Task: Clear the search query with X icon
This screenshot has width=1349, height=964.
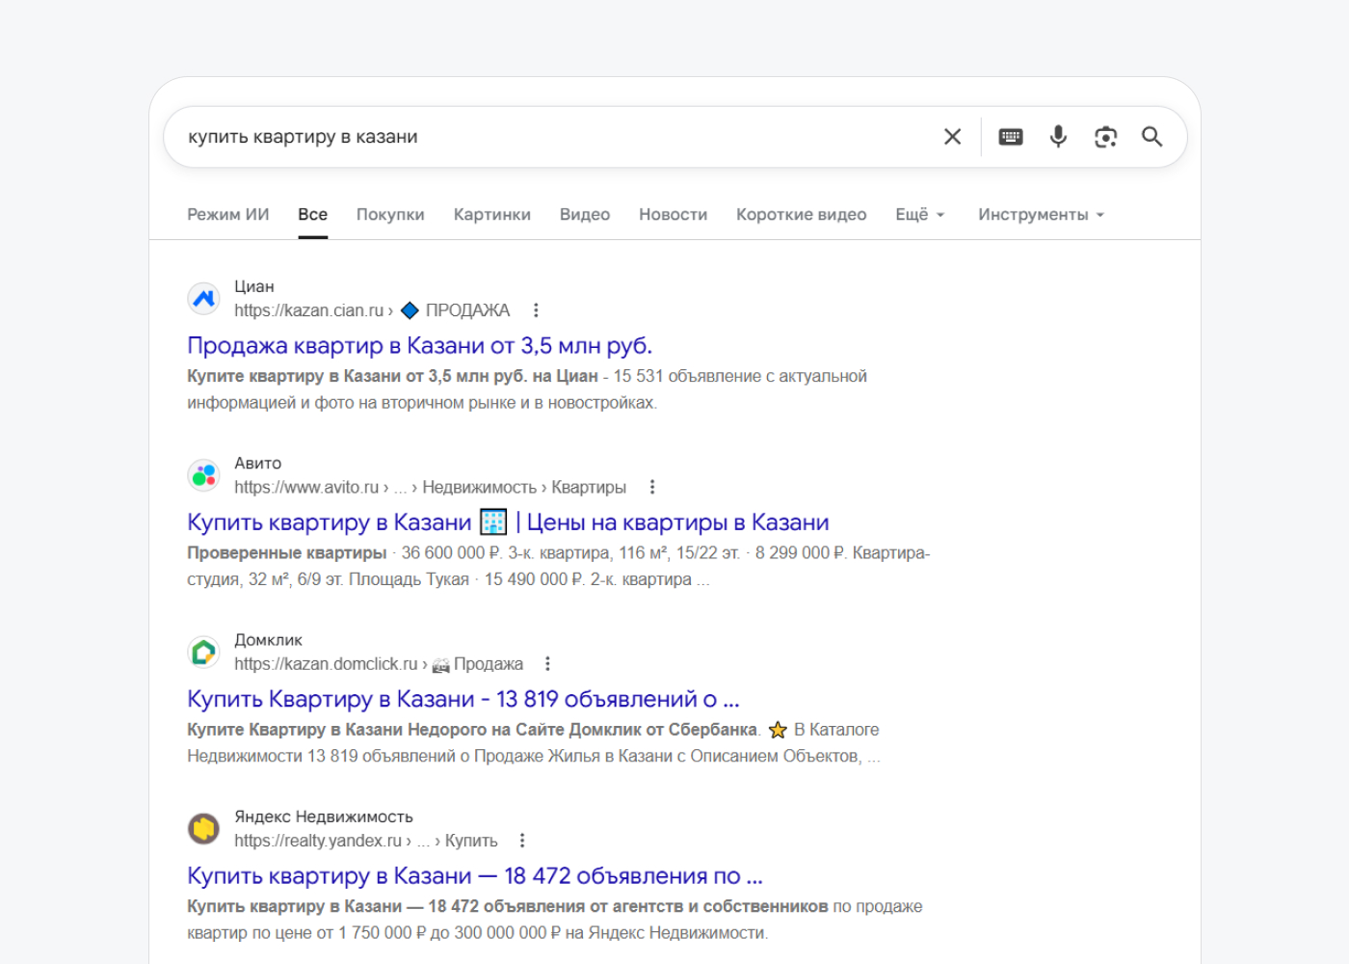Action: point(952,137)
